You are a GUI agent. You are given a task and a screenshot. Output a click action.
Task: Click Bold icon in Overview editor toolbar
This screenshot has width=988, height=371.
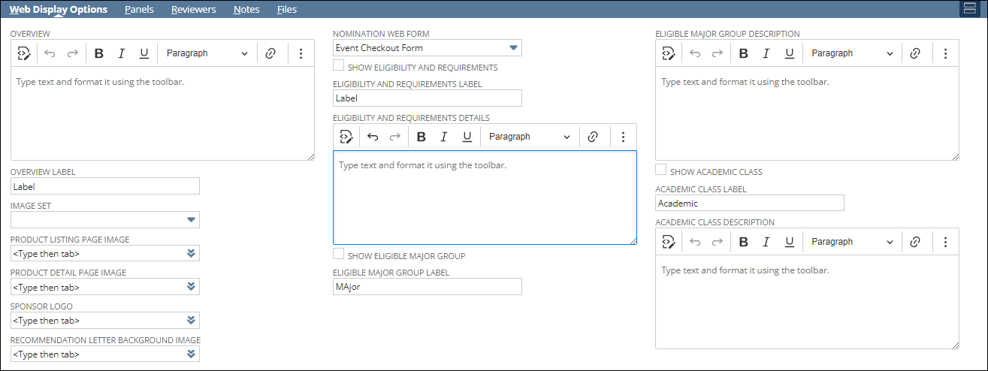click(x=99, y=53)
